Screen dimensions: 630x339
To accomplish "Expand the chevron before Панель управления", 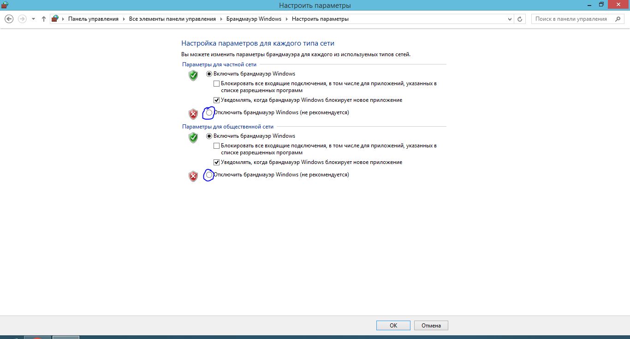I will [x=64, y=19].
